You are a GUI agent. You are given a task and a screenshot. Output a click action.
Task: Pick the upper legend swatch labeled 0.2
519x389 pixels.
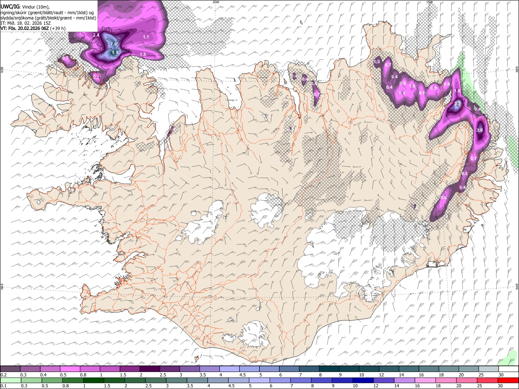(10, 369)
